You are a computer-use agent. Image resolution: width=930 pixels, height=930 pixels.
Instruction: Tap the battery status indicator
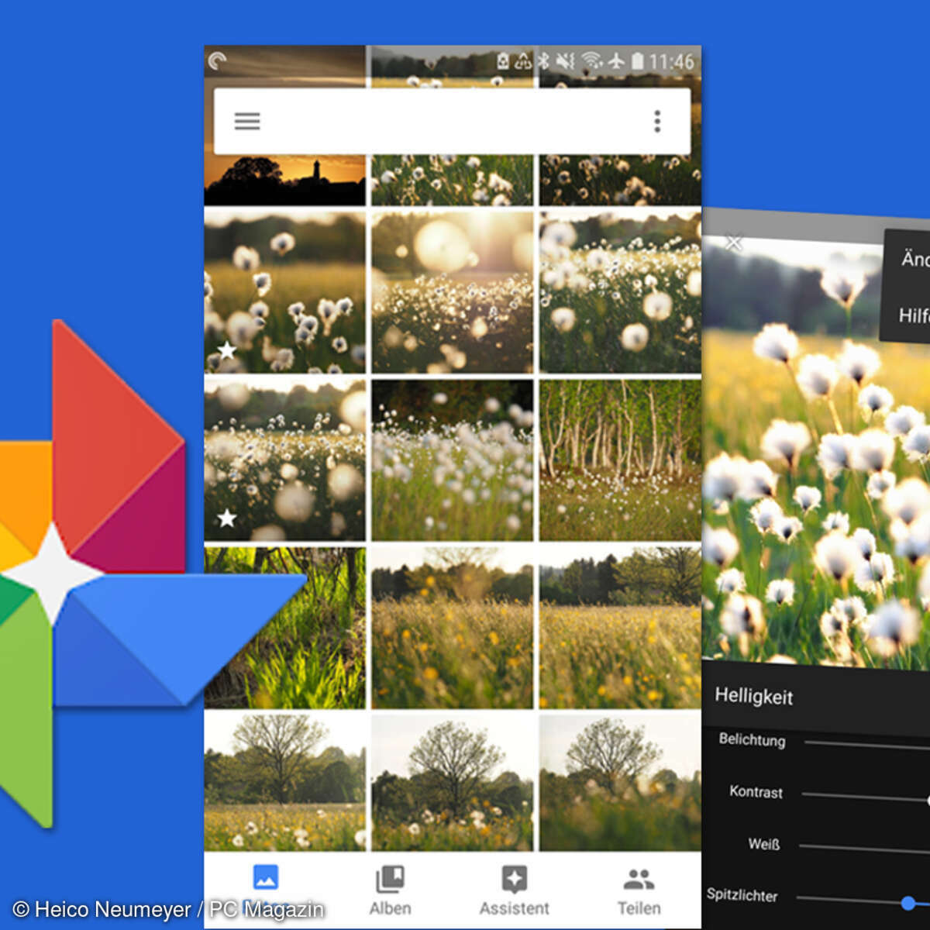638,60
